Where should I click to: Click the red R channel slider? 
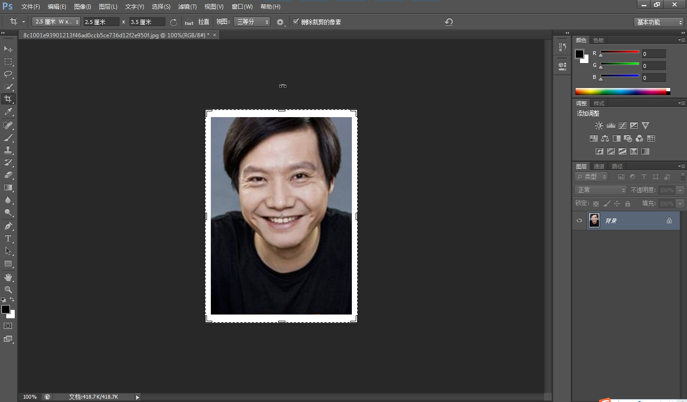pos(620,52)
